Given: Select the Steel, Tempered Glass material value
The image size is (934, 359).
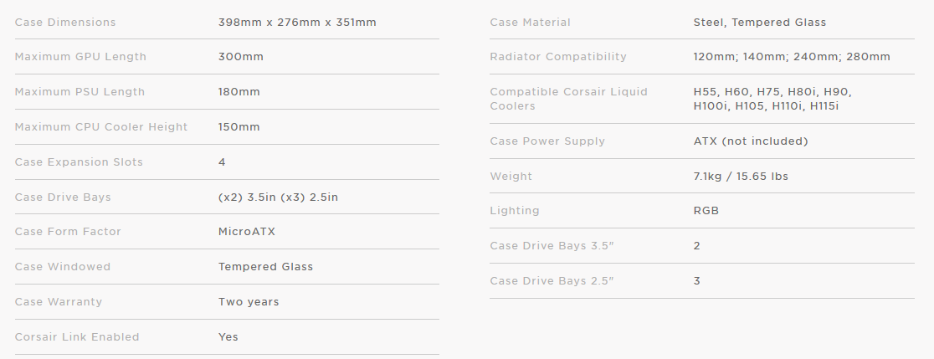Looking at the screenshot, I should 760,23.
